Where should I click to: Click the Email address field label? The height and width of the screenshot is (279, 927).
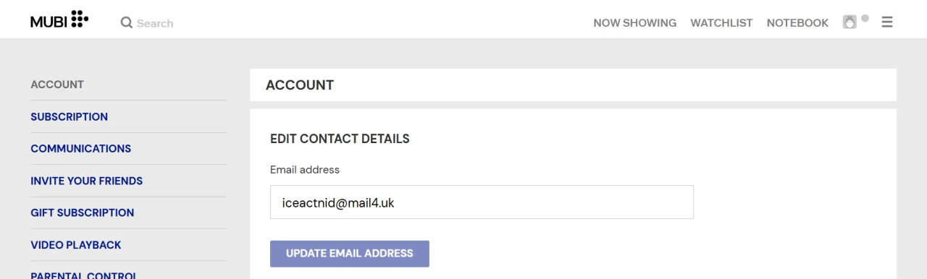305,170
